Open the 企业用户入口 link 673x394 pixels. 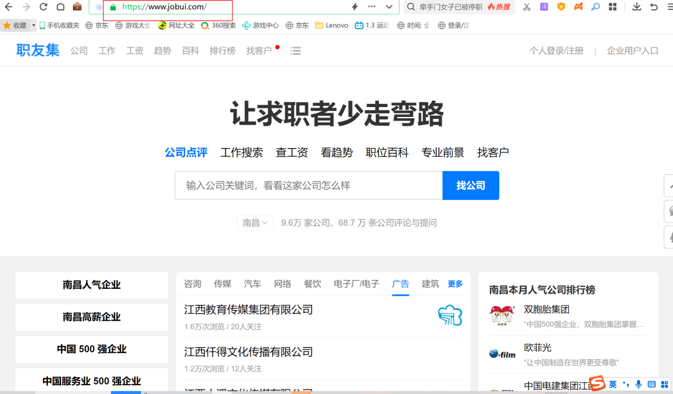coord(632,50)
